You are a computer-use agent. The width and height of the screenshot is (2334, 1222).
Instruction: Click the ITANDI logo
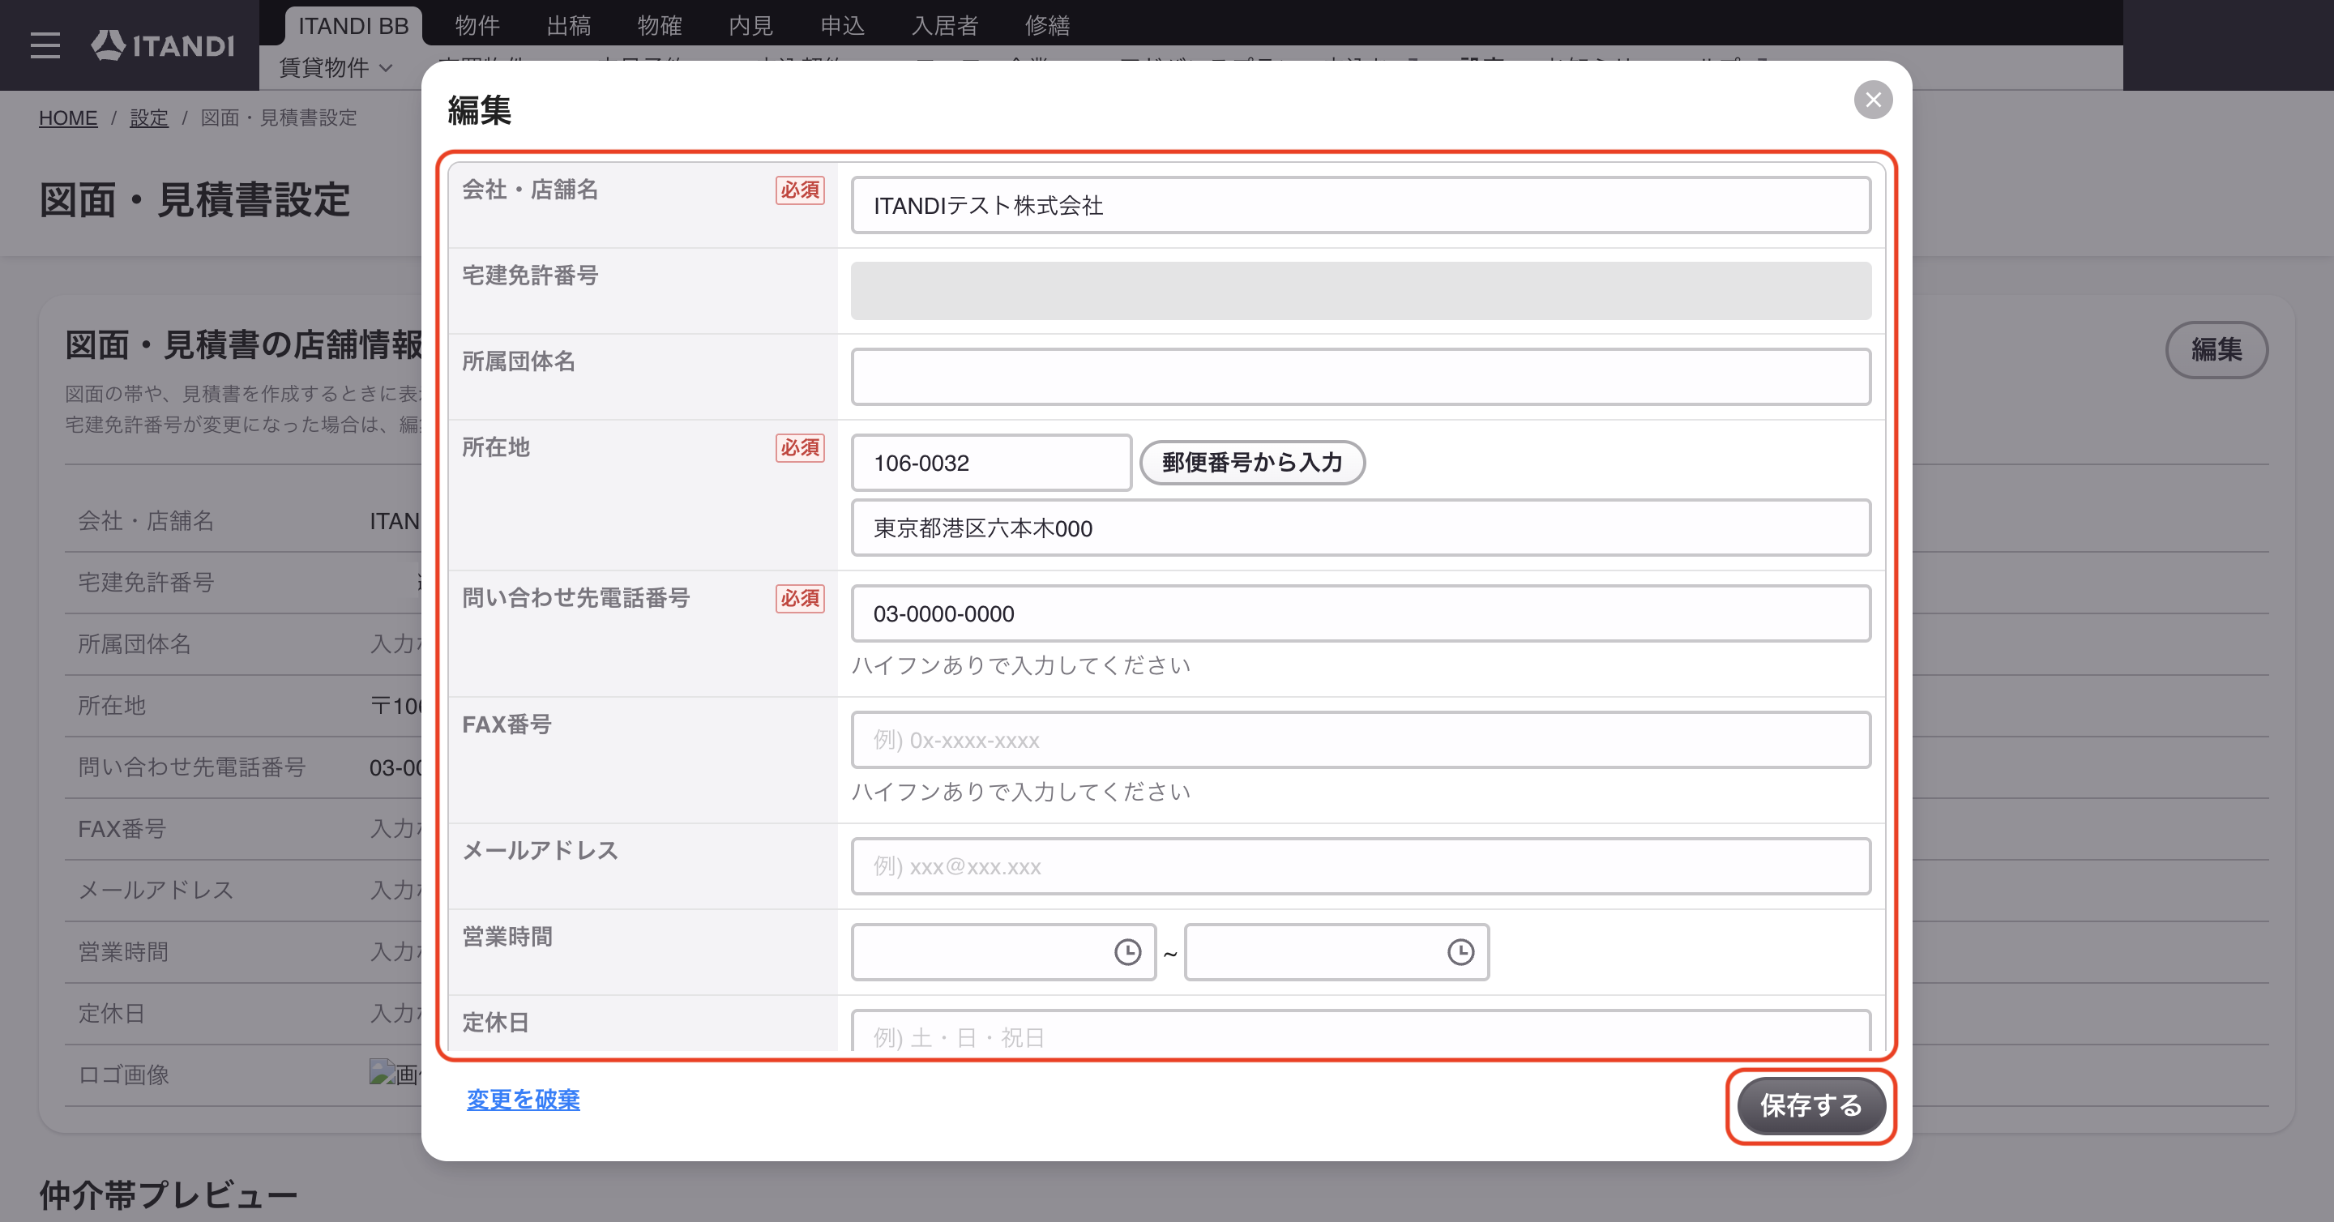163,45
